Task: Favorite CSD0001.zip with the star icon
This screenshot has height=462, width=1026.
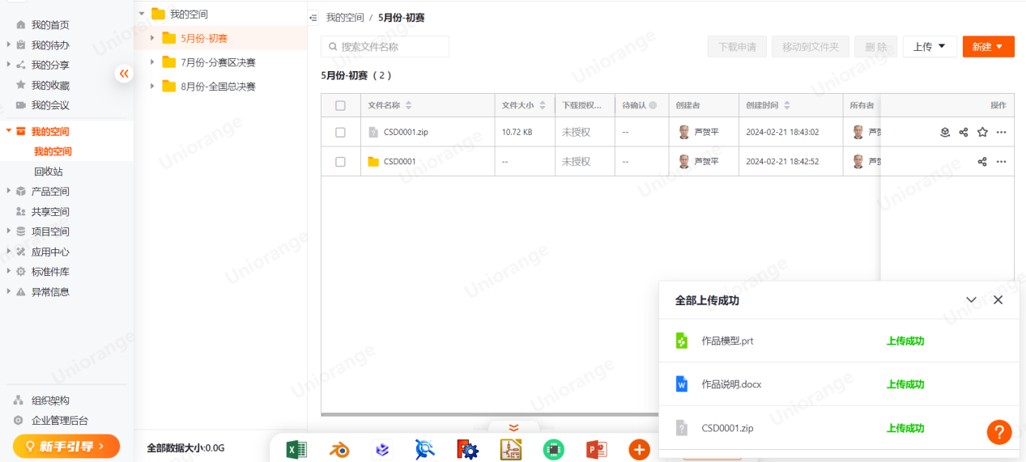Action: tap(982, 132)
